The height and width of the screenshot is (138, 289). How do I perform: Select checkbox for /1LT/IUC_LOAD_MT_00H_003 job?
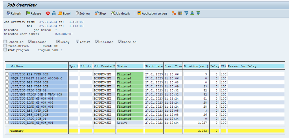pos(7,106)
